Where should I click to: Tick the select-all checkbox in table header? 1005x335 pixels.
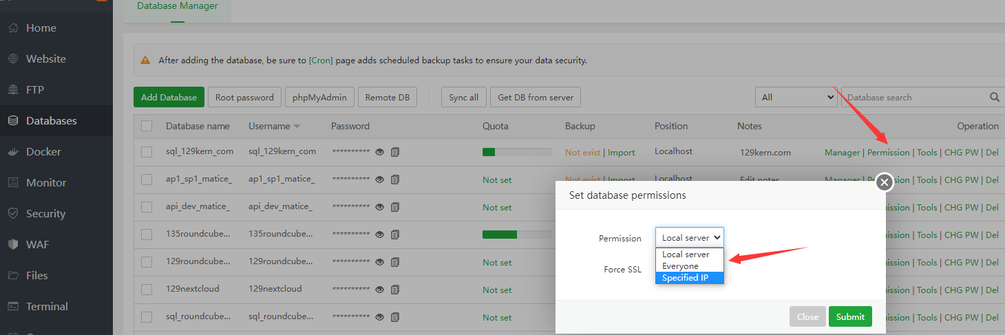147,126
